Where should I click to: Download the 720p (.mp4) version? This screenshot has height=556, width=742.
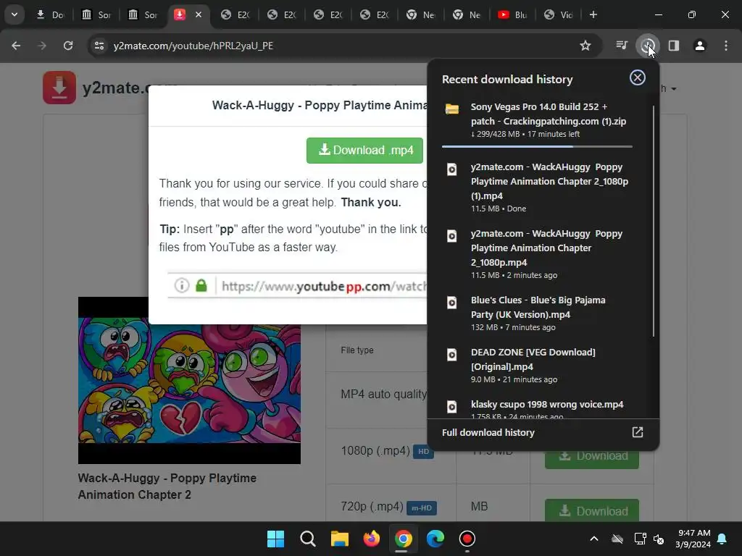[591, 511]
